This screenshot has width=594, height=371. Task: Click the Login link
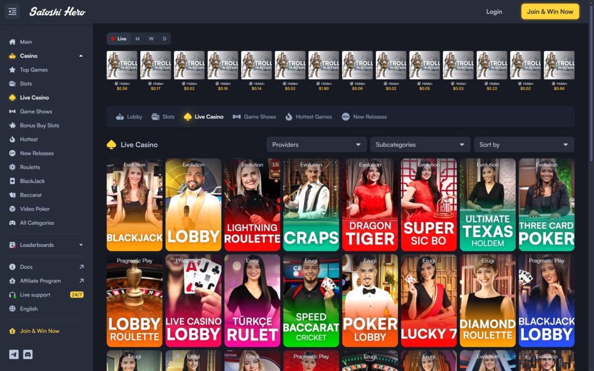tap(494, 12)
